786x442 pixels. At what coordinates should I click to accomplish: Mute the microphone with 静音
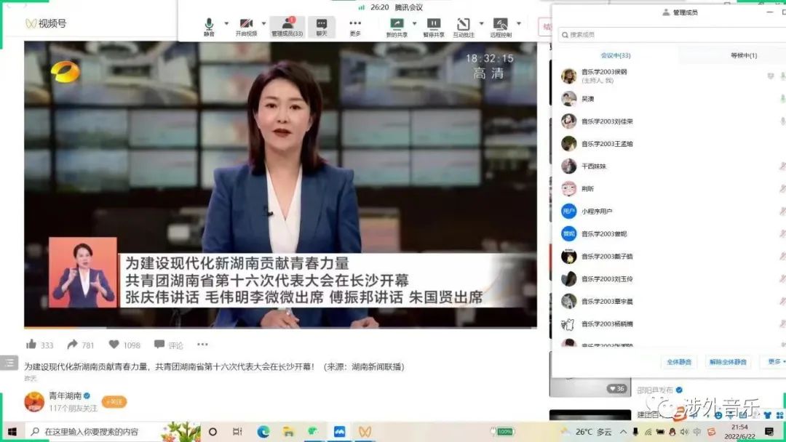click(209, 27)
